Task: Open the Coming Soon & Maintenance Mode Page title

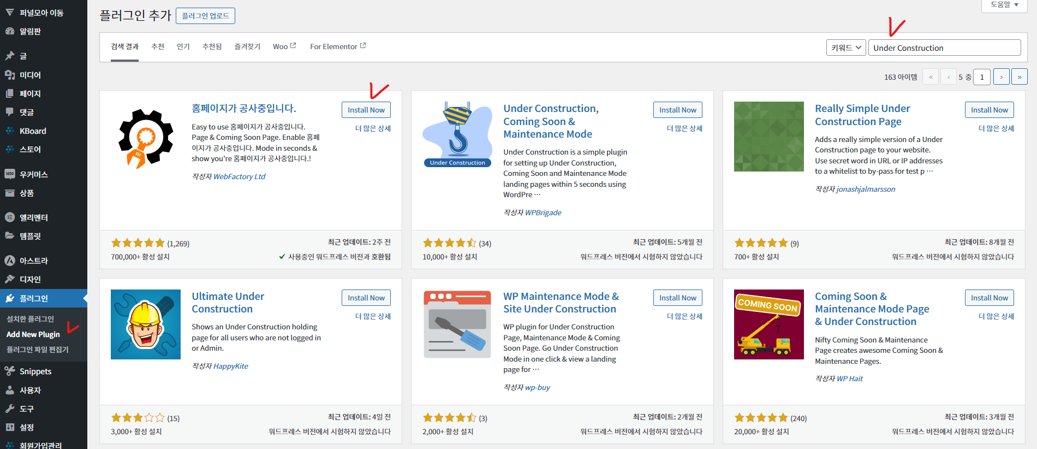Action: pos(872,309)
